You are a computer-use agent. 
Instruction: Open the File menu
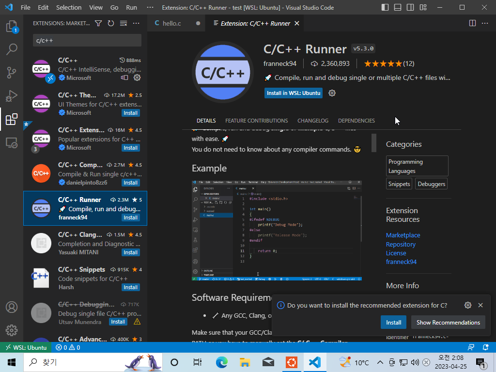(25, 7)
